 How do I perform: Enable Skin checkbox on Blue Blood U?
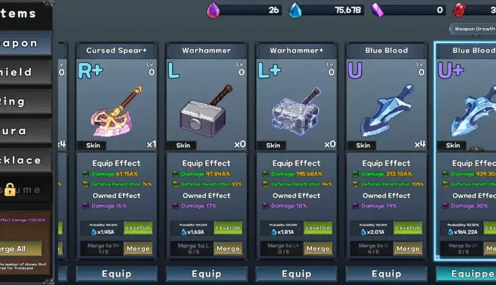351,146
